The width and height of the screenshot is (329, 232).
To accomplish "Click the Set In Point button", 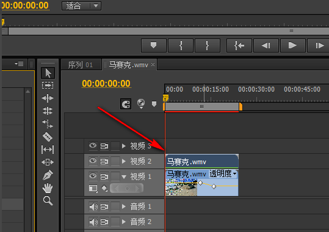I will point(181,45).
